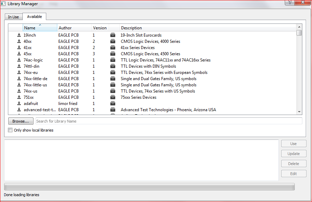312x202 pixels.
Task: Click the library list scrollbar down arrow
Action: click(x=299, y=112)
